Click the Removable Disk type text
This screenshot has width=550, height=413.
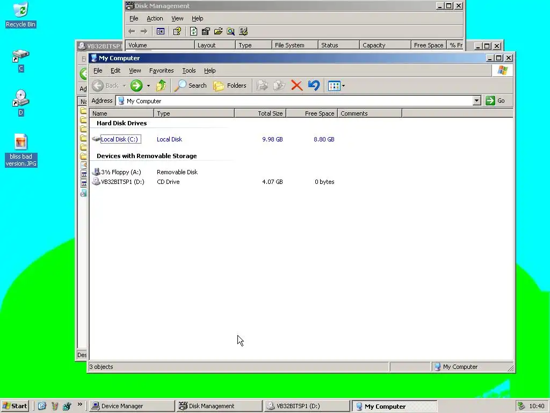[x=177, y=172]
